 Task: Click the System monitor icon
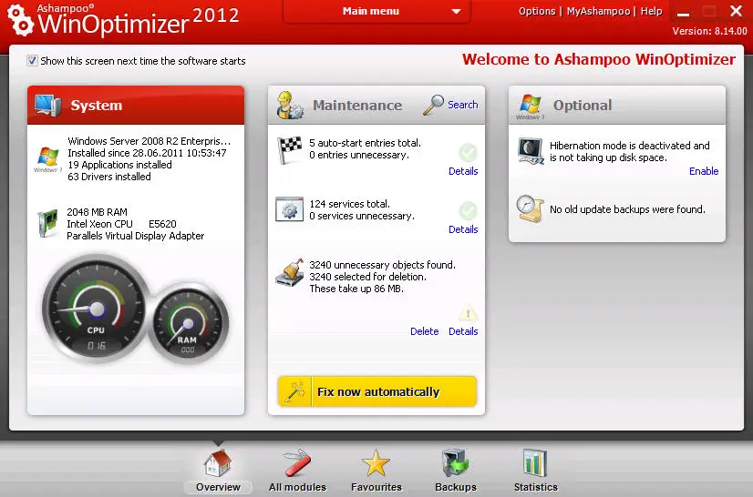(x=47, y=106)
